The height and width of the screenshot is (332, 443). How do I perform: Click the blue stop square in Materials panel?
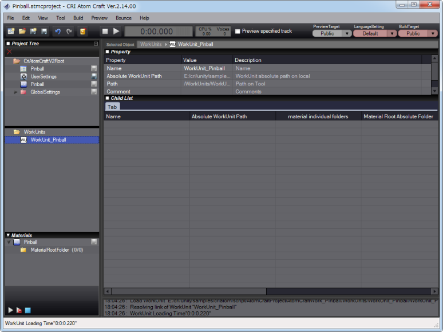point(27,310)
